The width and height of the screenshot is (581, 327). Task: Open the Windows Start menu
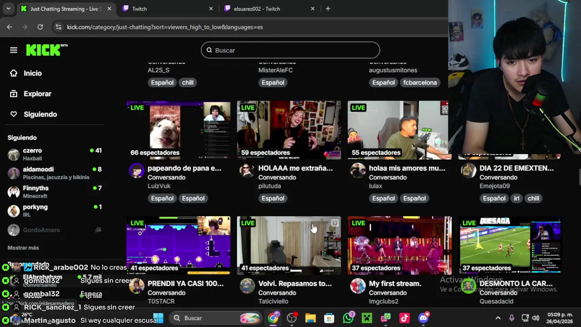click(158, 318)
